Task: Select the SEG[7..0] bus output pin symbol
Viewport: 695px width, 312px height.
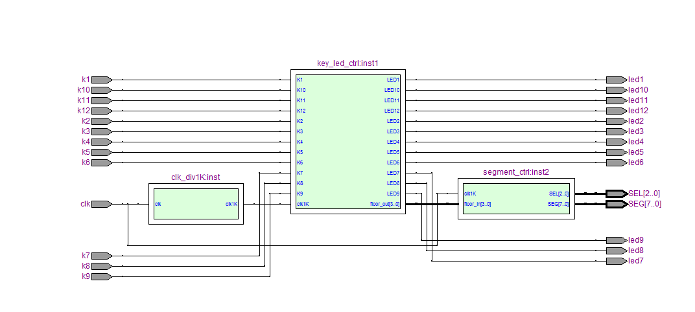Action: click(x=617, y=204)
